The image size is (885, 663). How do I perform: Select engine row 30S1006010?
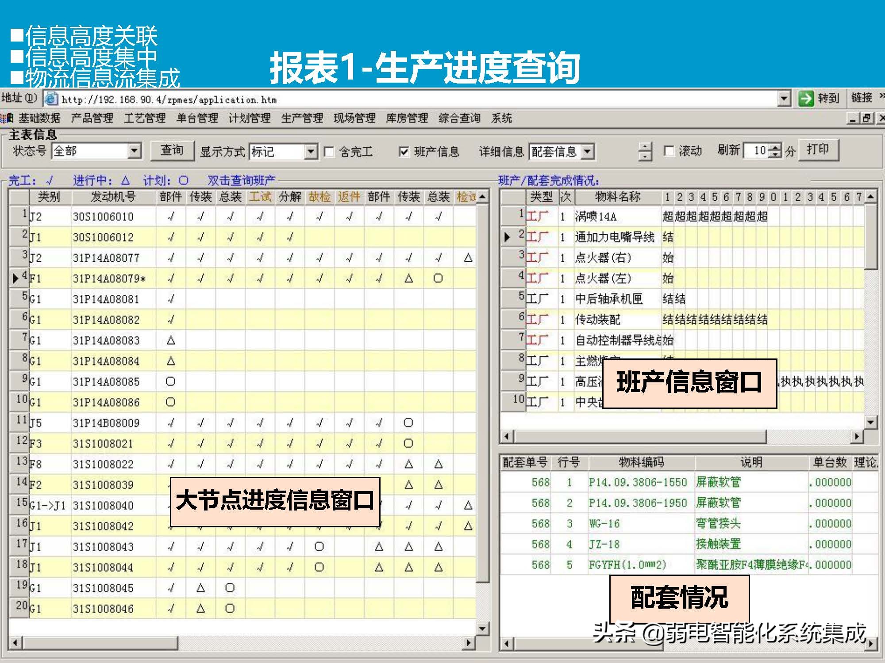[242, 217]
